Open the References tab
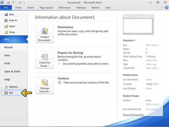 click(64, 8)
